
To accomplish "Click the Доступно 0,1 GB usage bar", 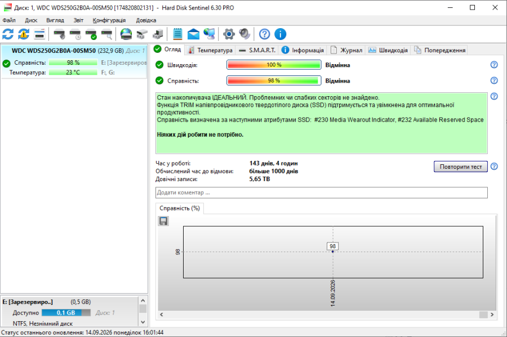I will tap(66, 312).
